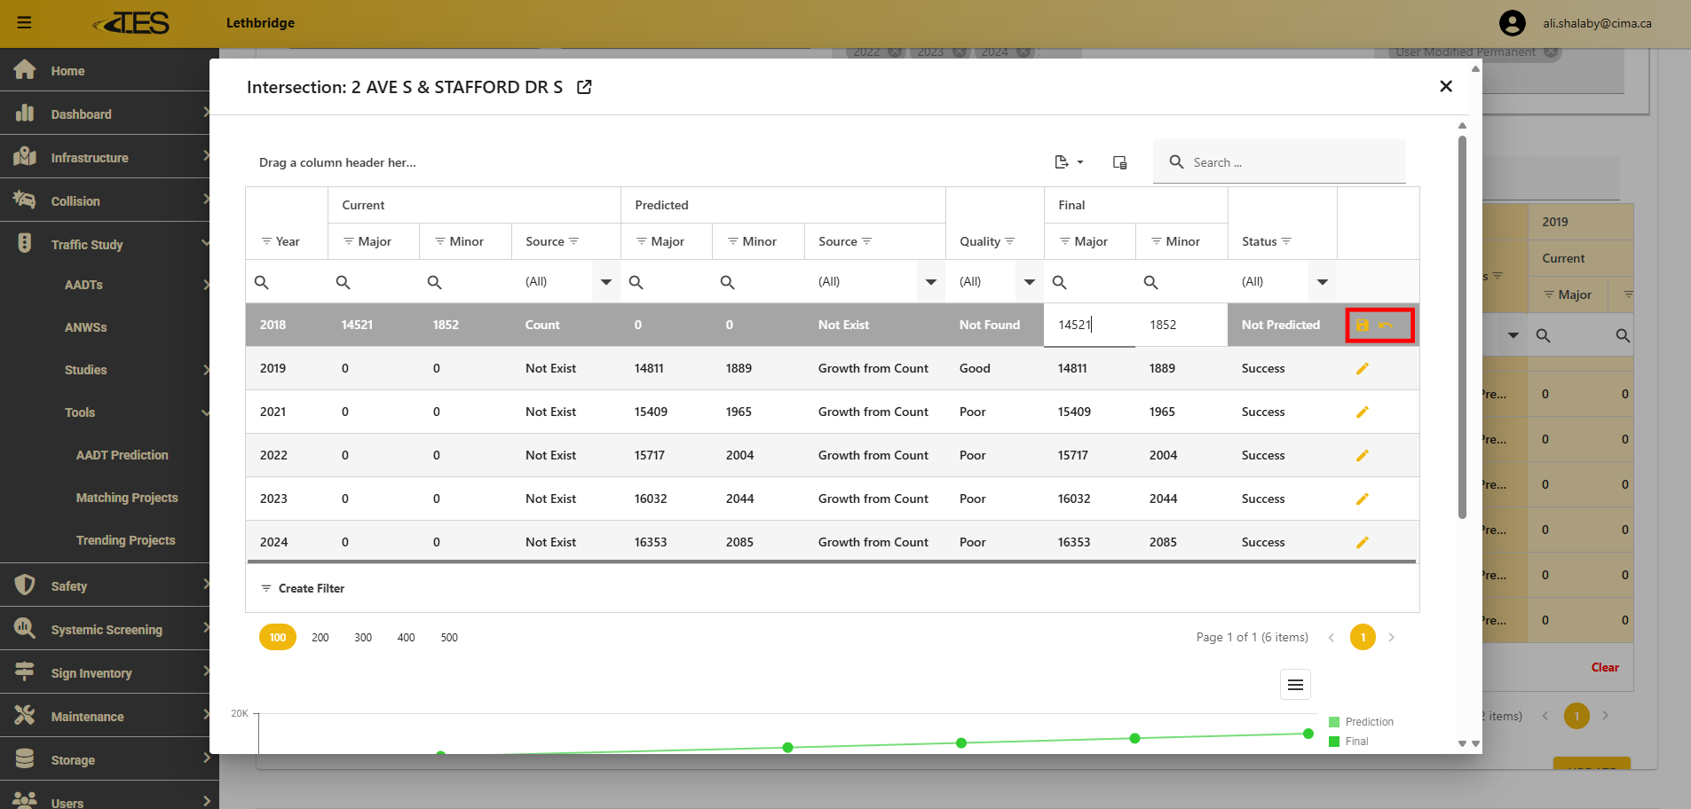1691x809 pixels.
Task: Open the Collision menu item
Action: (x=75, y=201)
